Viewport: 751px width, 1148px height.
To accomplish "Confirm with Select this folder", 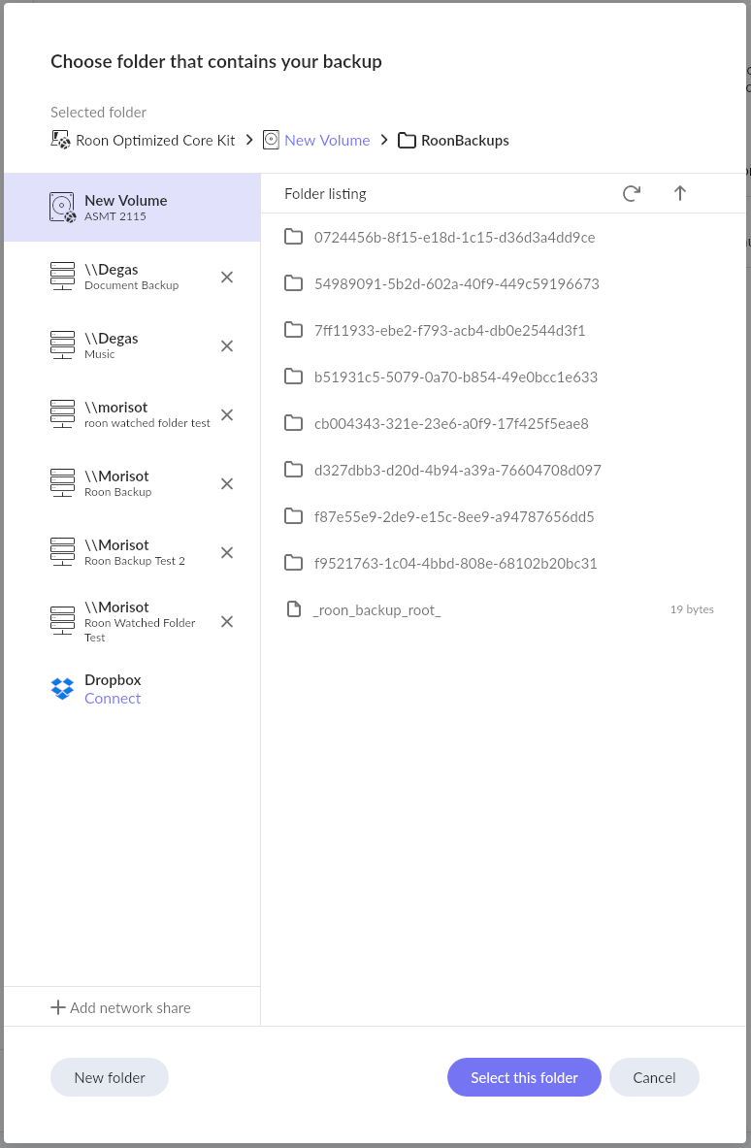I will (524, 1077).
